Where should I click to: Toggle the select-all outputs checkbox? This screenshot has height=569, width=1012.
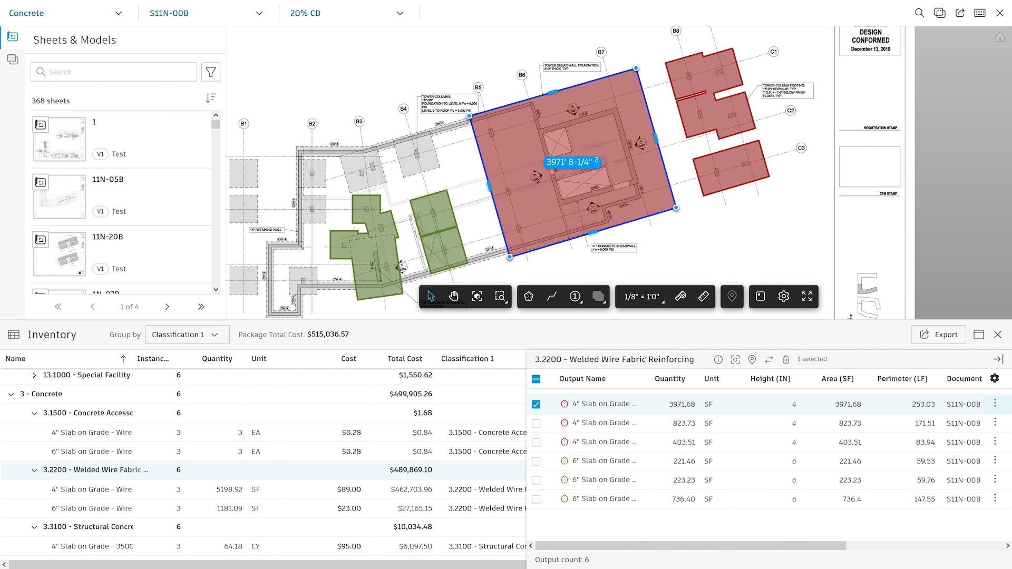pos(536,379)
